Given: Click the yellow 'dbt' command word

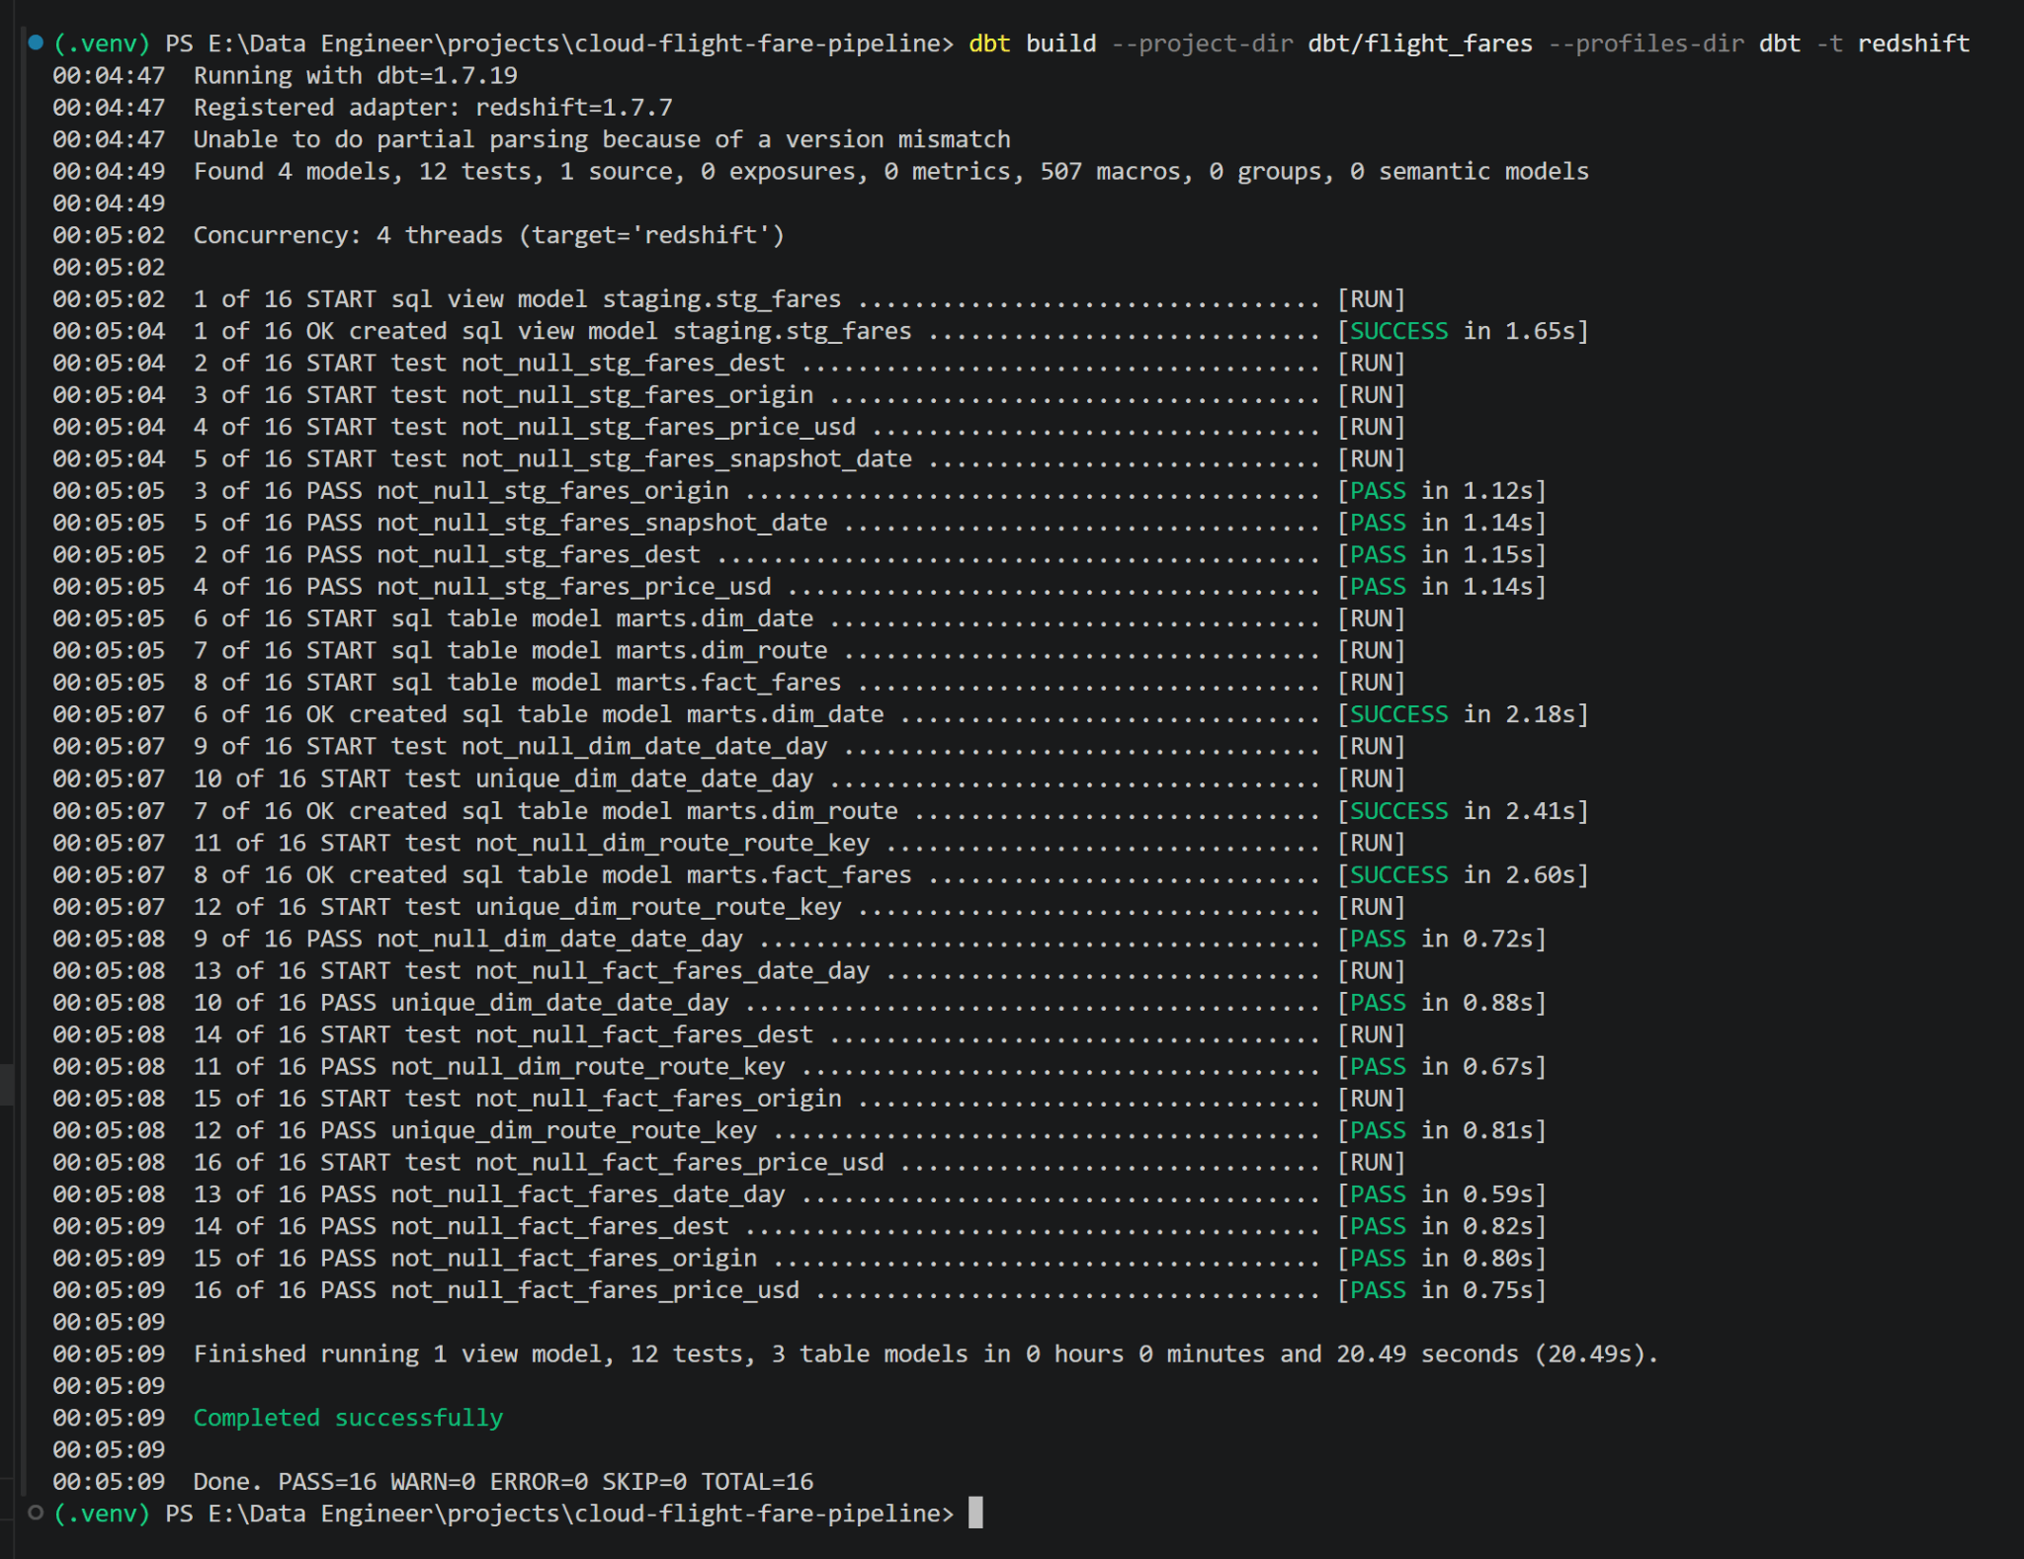Looking at the screenshot, I should point(989,43).
